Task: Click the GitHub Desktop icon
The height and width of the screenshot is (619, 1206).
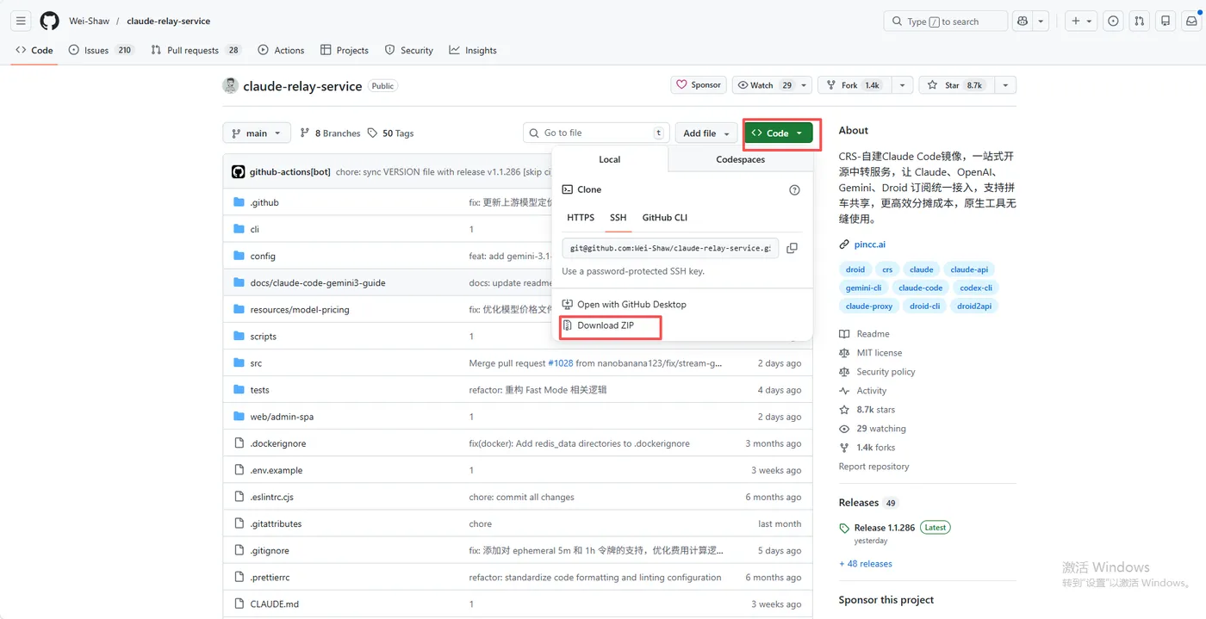Action: click(x=568, y=304)
